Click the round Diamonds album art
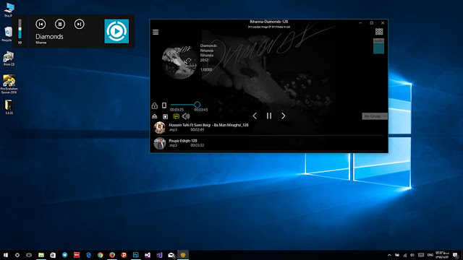This screenshot has height=260, width=463. point(179,61)
